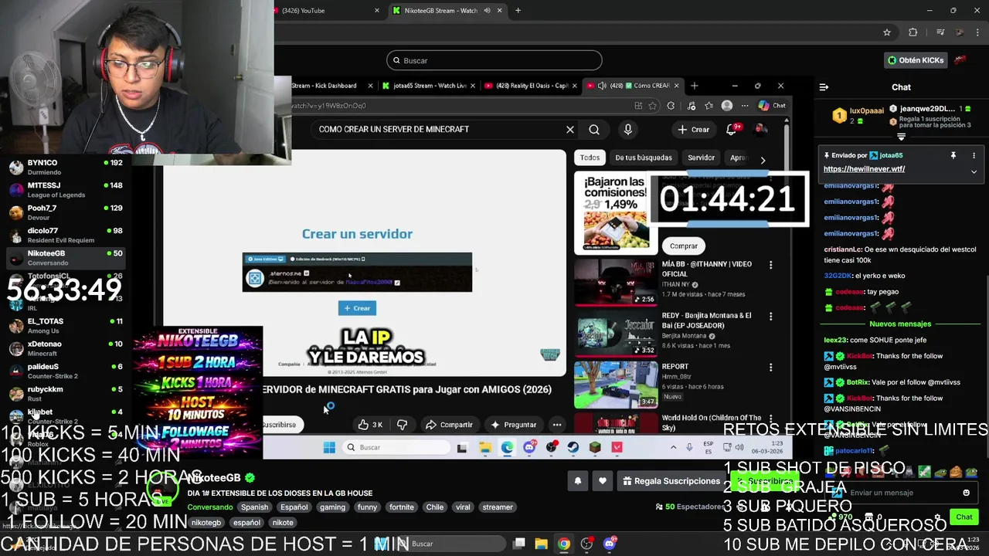Open File Explorer in Windows taskbar
989x556 pixels.
541,544
